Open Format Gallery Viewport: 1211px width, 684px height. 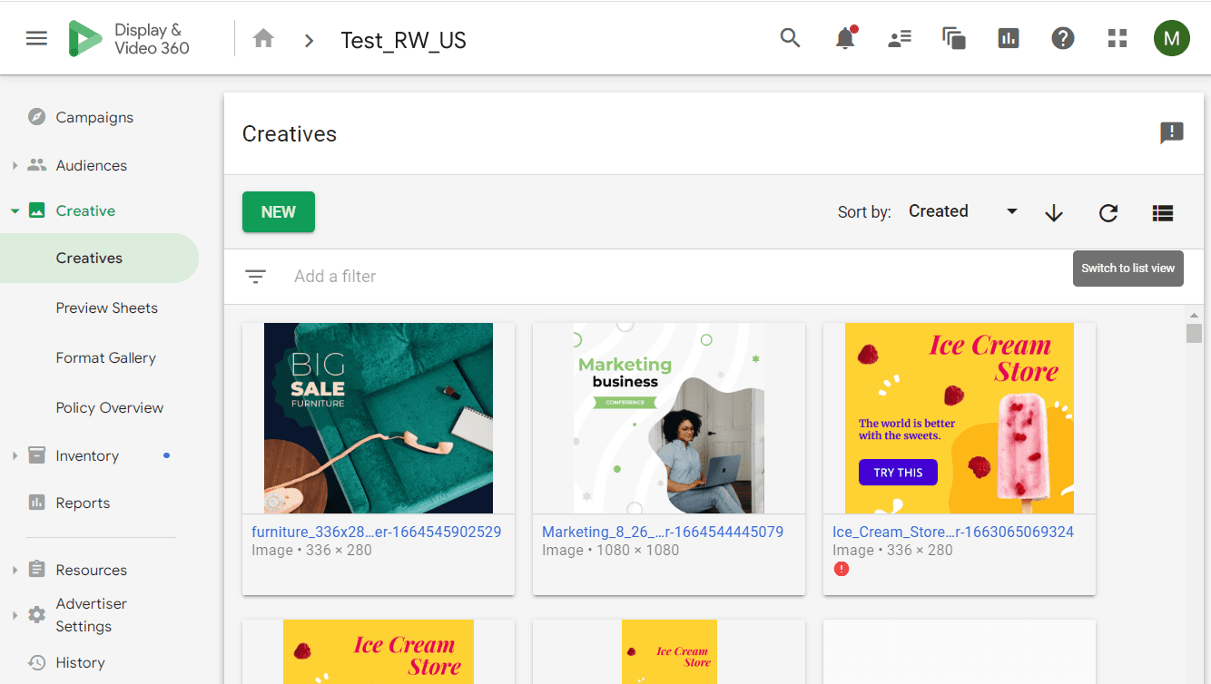(x=106, y=357)
